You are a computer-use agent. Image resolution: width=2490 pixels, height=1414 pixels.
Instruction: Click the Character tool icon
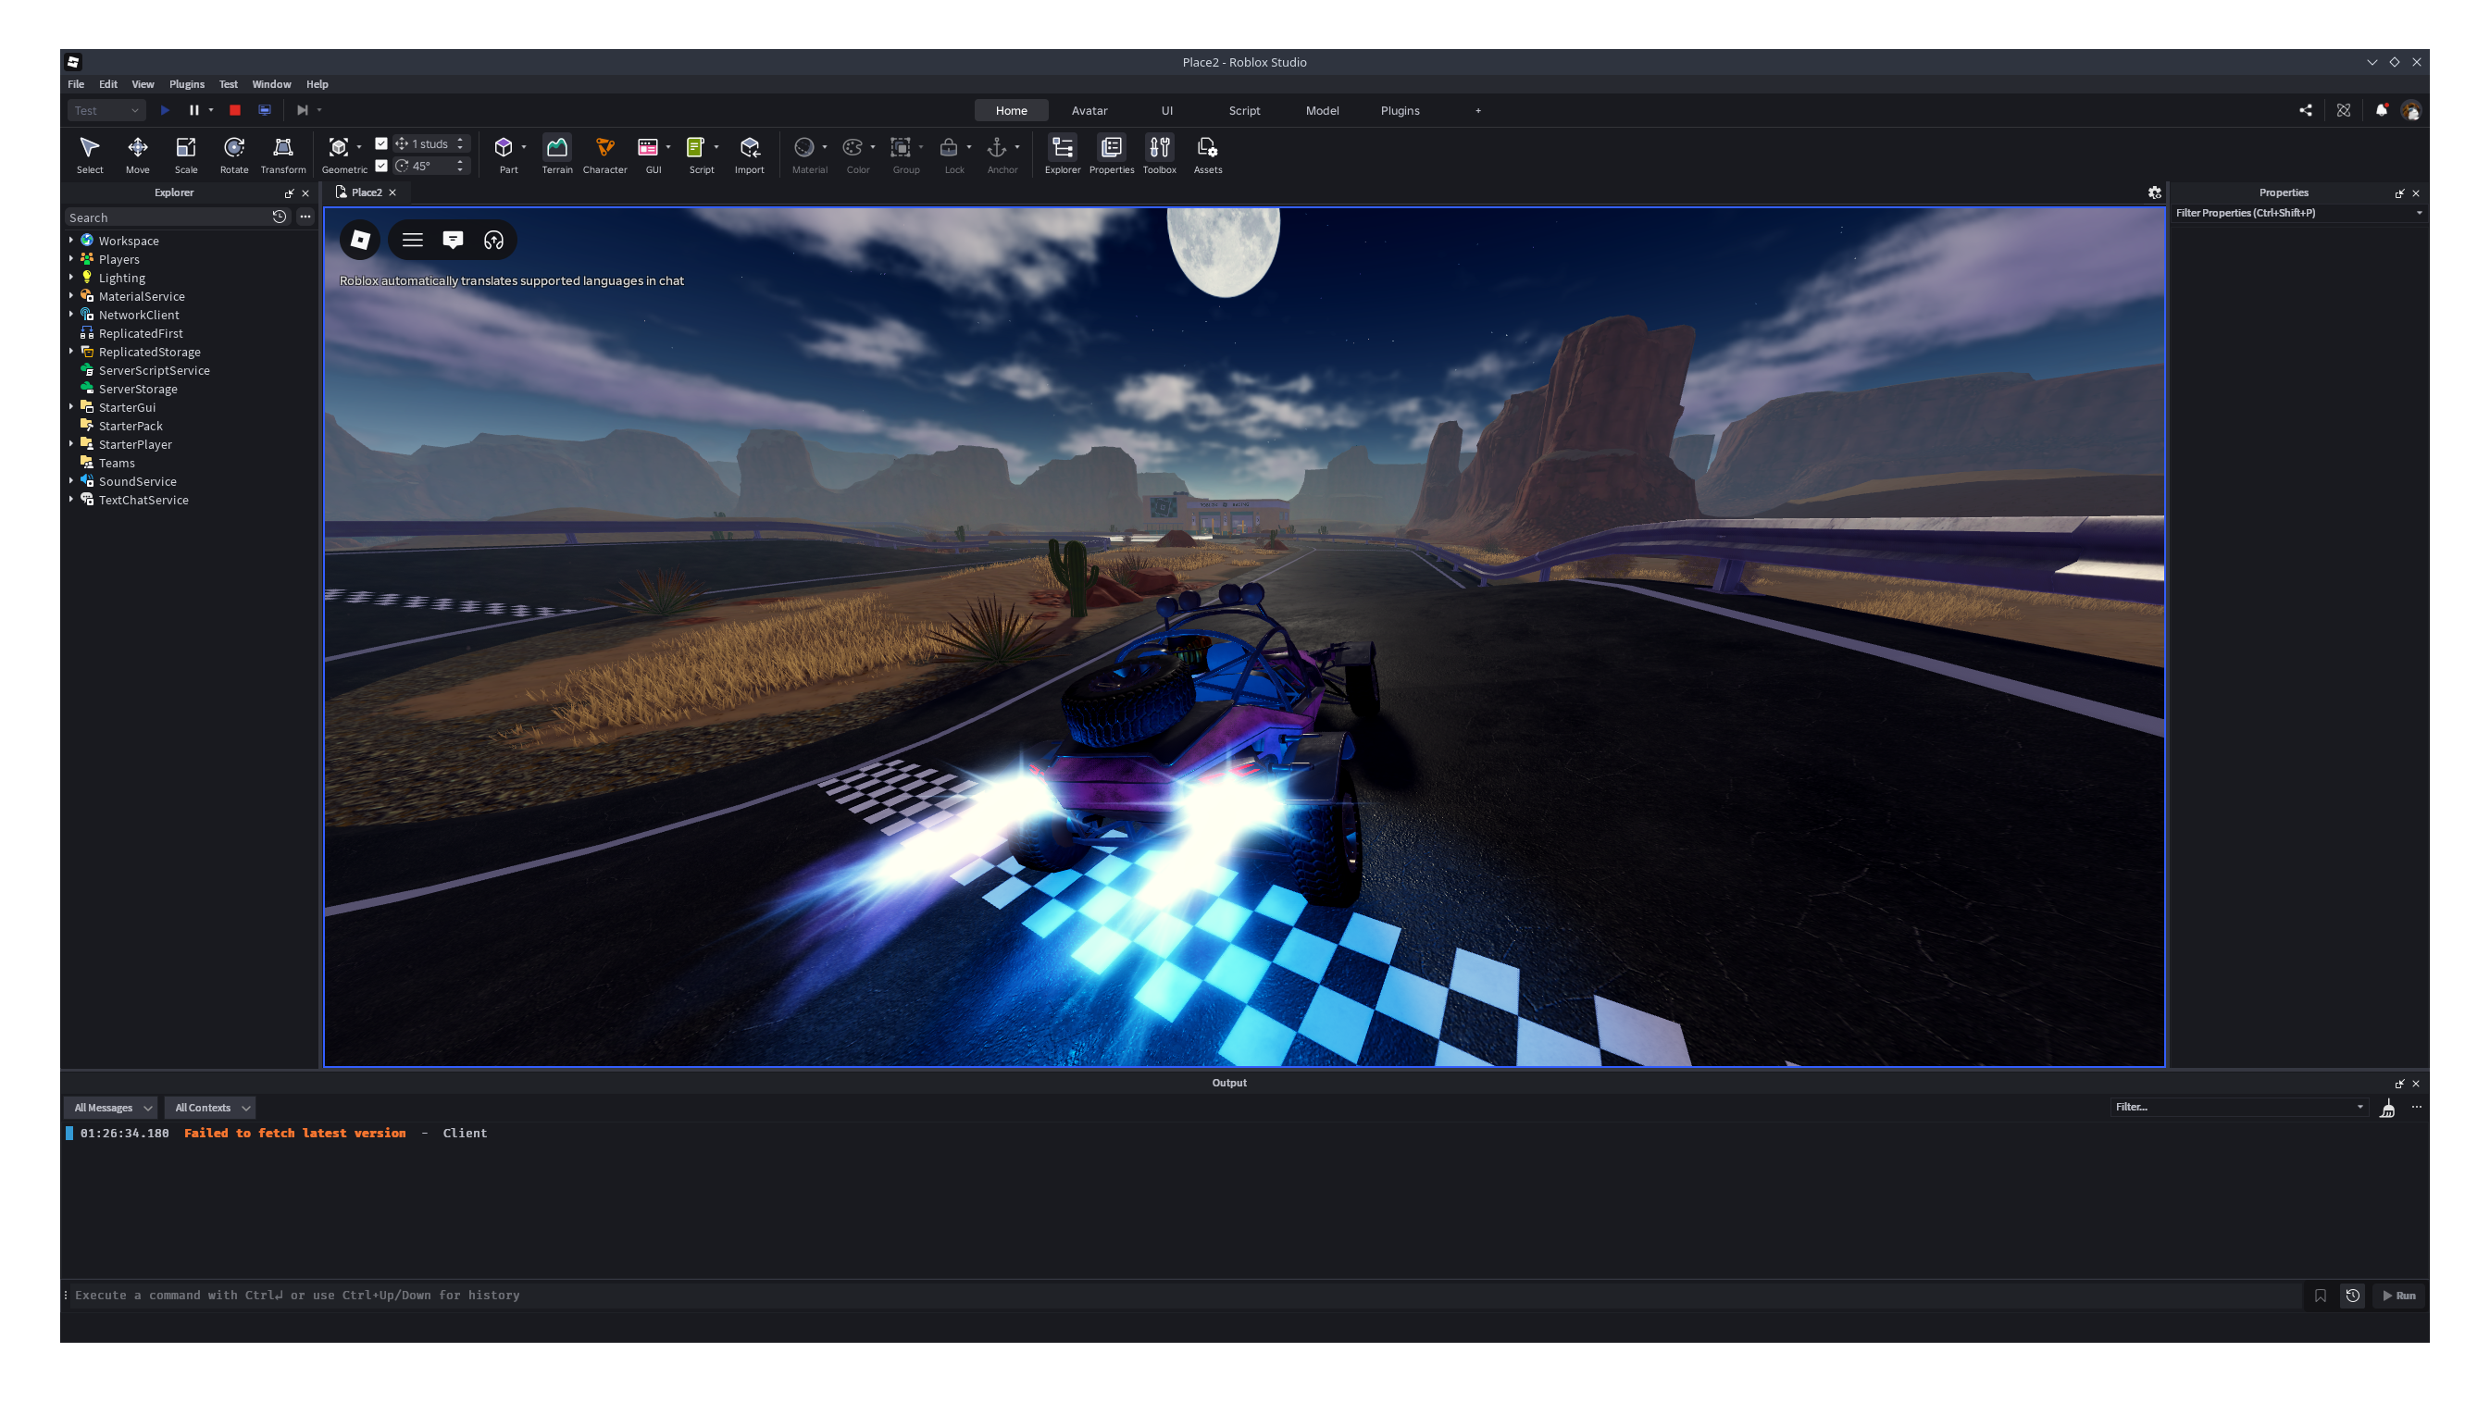click(x=604, y=148)
